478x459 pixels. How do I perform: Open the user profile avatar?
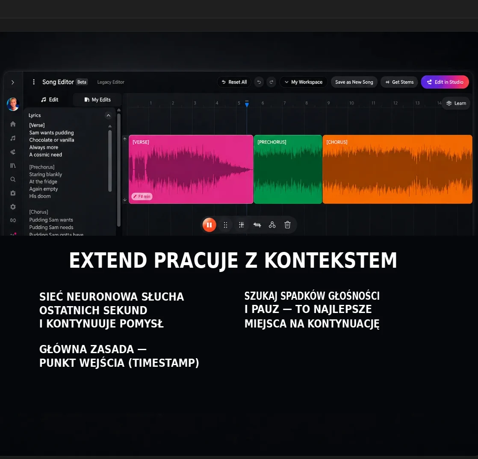click(13, 105)
